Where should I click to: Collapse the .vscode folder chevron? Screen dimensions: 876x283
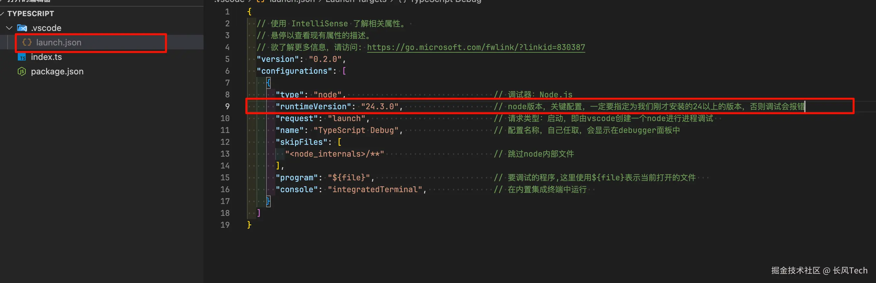coord(10,28)
